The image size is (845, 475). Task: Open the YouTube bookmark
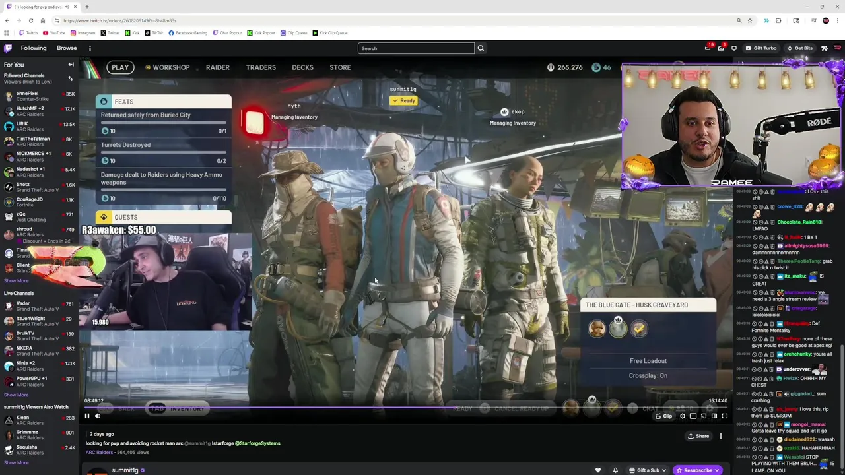54,33
